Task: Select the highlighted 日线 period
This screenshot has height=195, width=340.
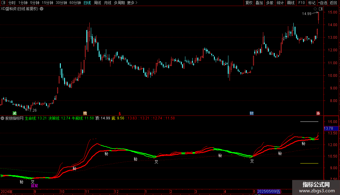Action: tap(87, 3)
